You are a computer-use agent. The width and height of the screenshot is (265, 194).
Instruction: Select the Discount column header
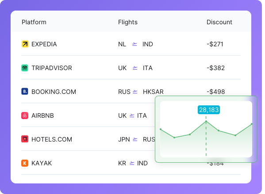219,22
